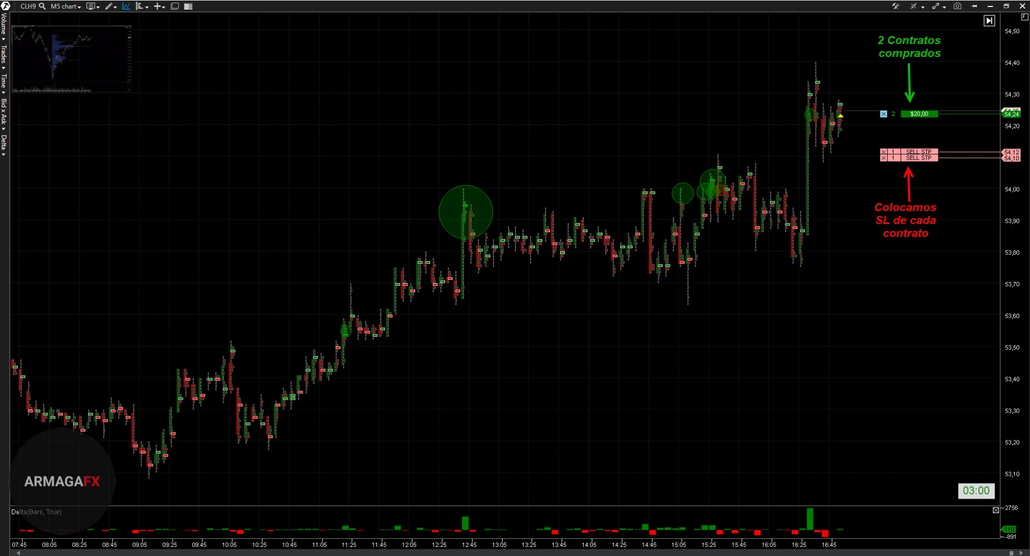This screenshot has width=1030, height=556.
Task: Click the chart overview minimap thumbnail
Action: tap(71, 59)
